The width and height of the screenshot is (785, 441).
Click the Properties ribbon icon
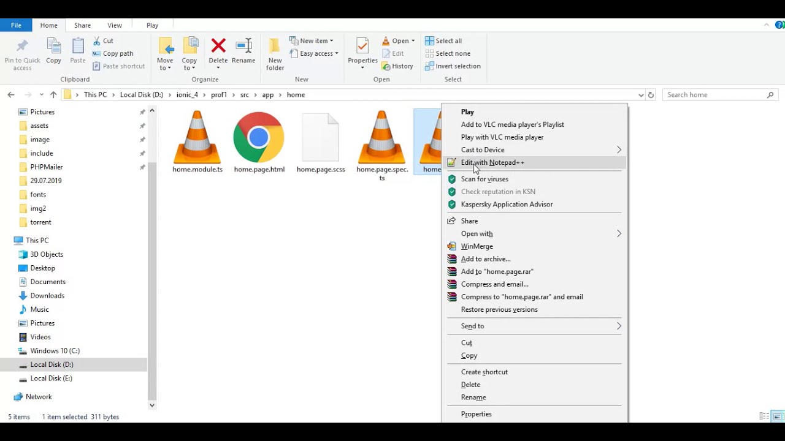pos(362,46)
